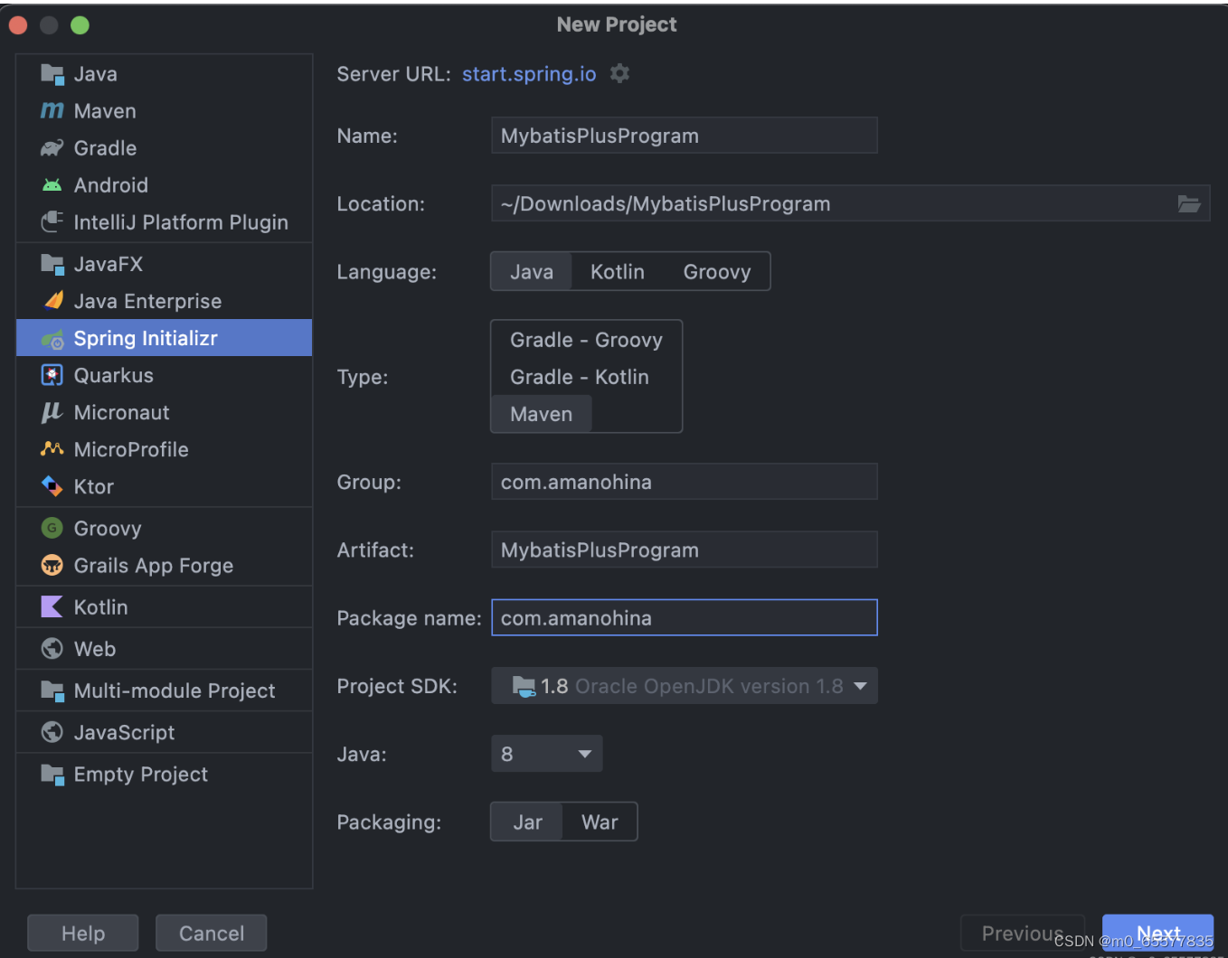Click the JavaScript globe icon
The image size is (1228, 958).
tap(52, 732)
